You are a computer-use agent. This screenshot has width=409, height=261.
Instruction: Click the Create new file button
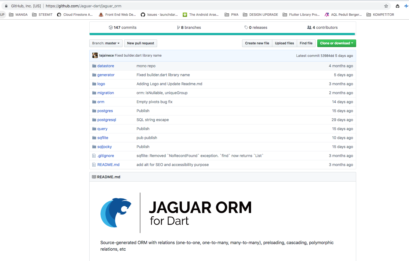point(257,43)
